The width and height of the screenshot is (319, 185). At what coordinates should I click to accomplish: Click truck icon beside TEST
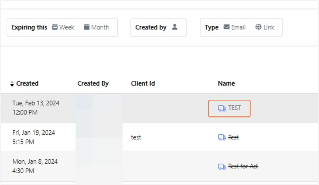(x=222, y=108)
